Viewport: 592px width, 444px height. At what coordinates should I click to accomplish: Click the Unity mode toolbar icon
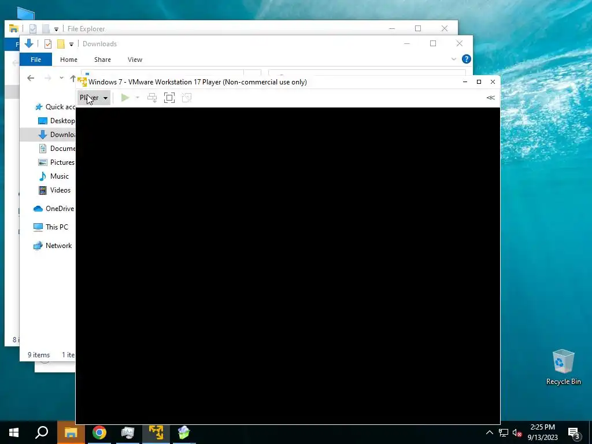pyautogui.click(x=187, y=98)
